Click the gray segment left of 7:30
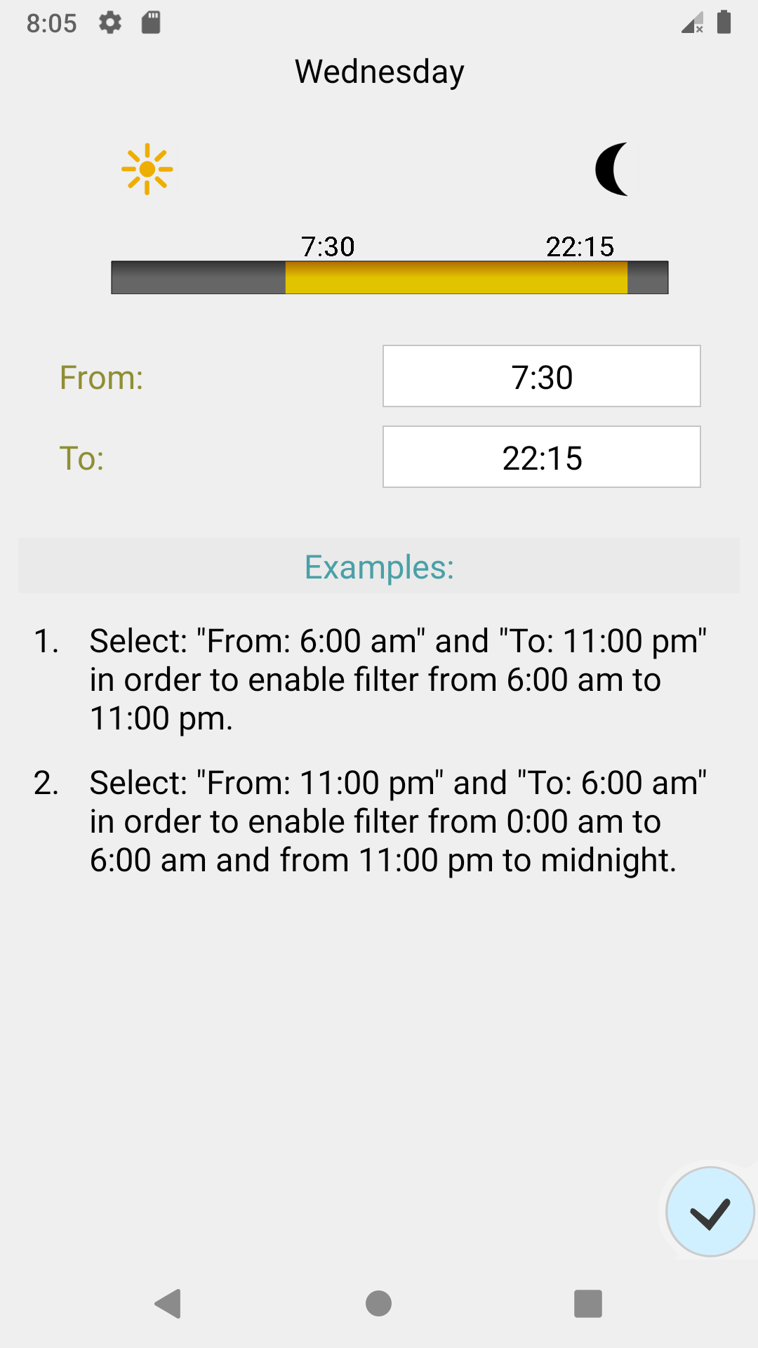The width and height of the screenshot is (758, 1348). (x=199, y=278)
